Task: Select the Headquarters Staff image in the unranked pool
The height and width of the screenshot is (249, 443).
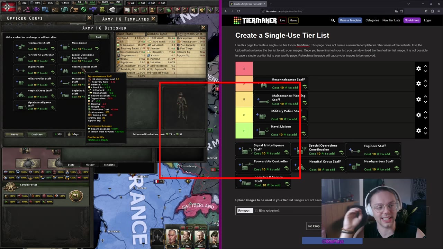Action: click(373, 165)
